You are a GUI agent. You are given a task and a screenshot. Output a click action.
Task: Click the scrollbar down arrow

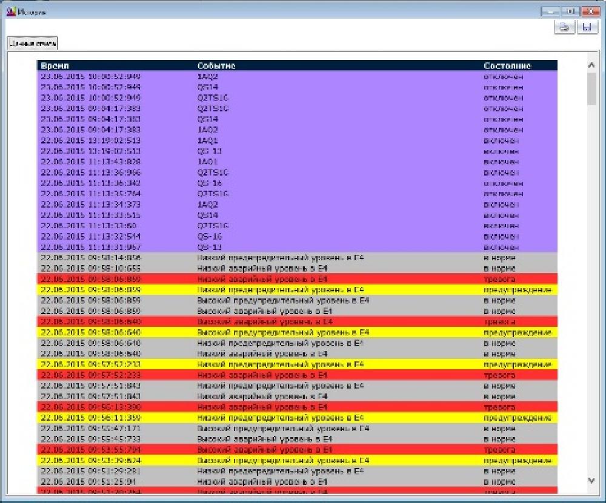(x=591, y=481)
